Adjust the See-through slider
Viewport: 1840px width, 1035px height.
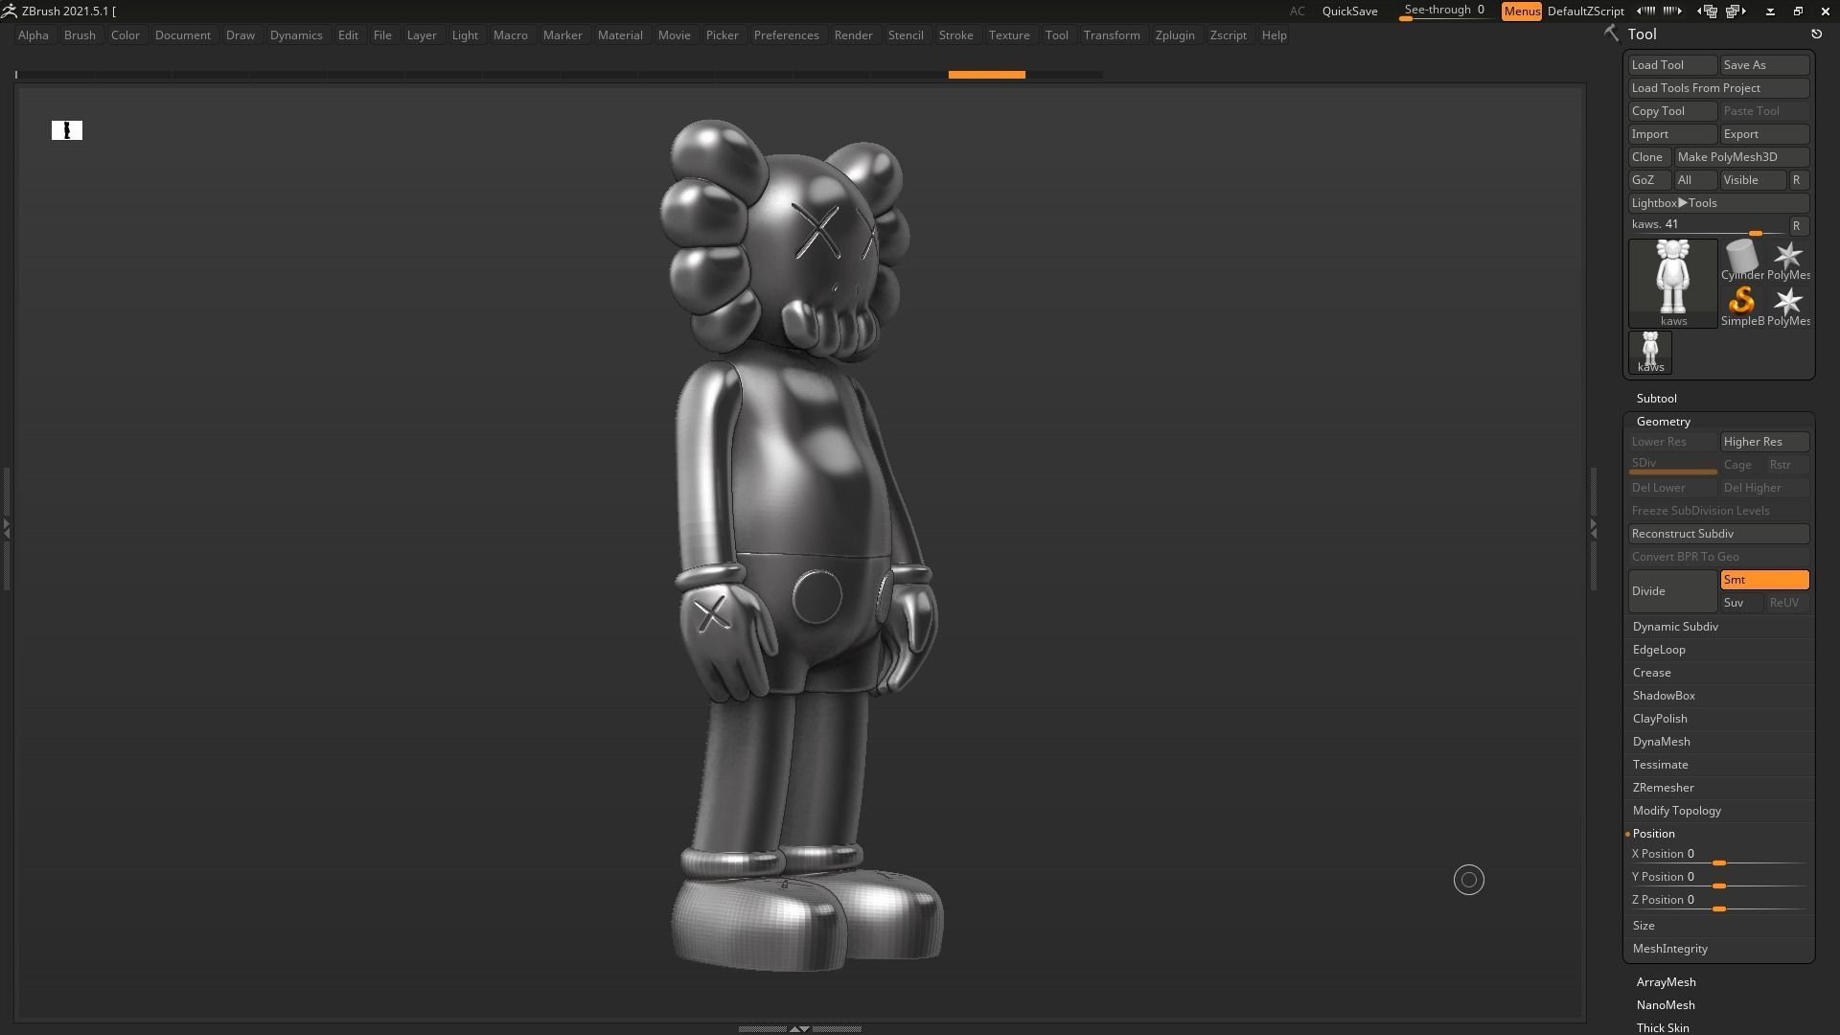click(x=1444, y=11)
